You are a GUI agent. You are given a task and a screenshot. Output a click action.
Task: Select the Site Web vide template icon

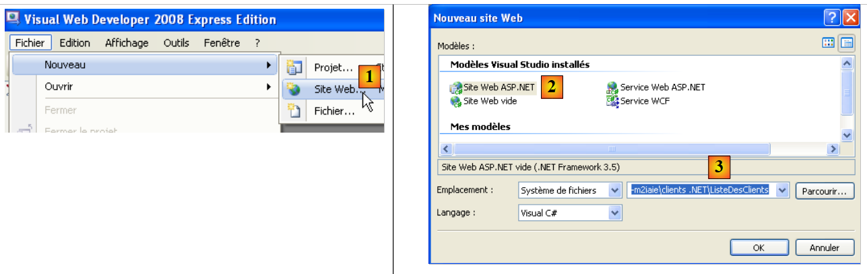point(456,101)
